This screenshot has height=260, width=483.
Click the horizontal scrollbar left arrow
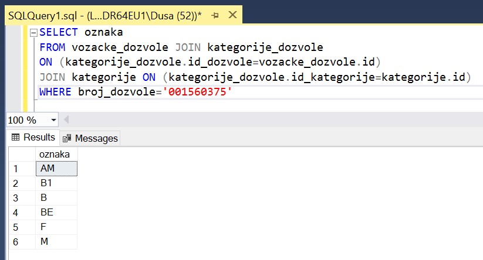[x=66, y=120]
